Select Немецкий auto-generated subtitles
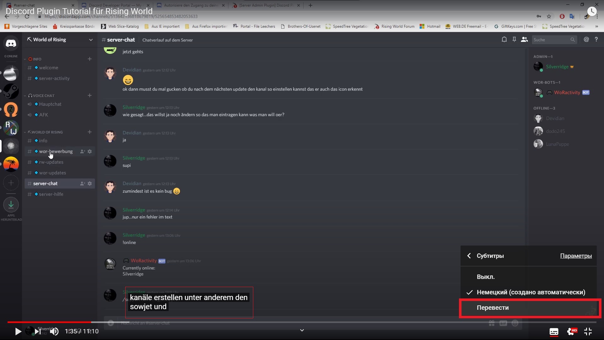Image resolution: width=604 pixels, height=340 pixels. coord(531,292)
